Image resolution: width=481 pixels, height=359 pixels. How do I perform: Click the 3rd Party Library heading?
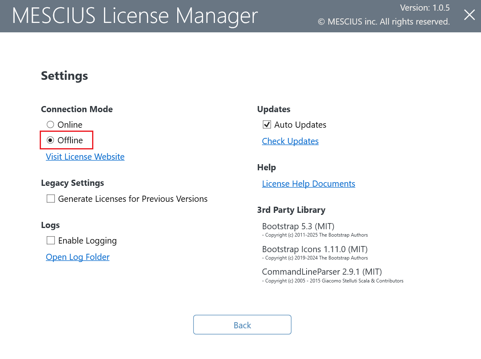(x=291, y=210)
